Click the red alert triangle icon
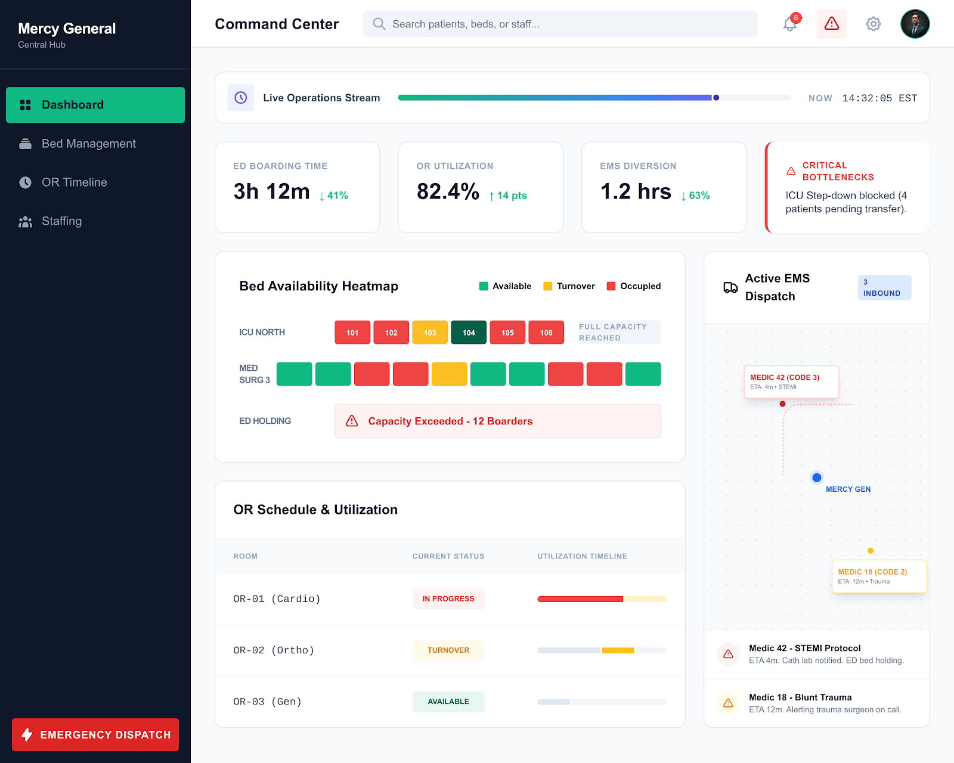Screen dimensions: 954x763 click(x=832, y=24)
